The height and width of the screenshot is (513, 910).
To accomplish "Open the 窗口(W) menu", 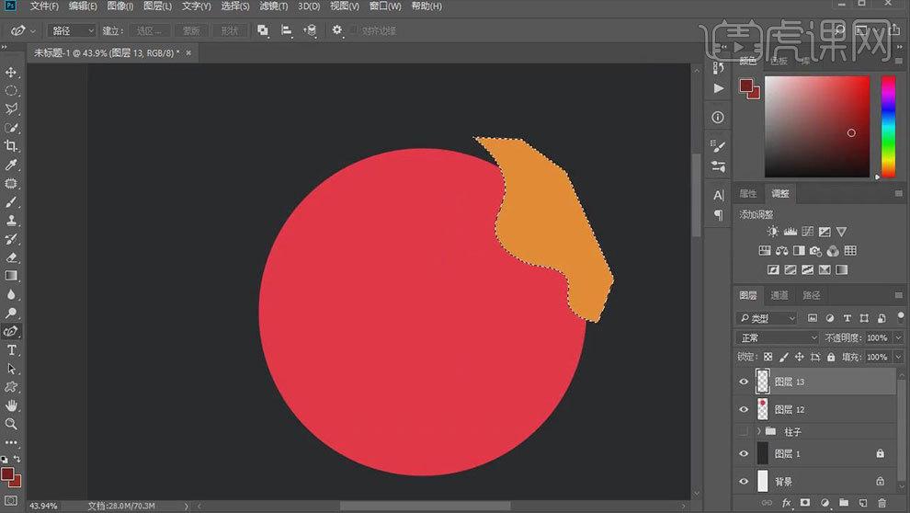I will tap(385, 6).
